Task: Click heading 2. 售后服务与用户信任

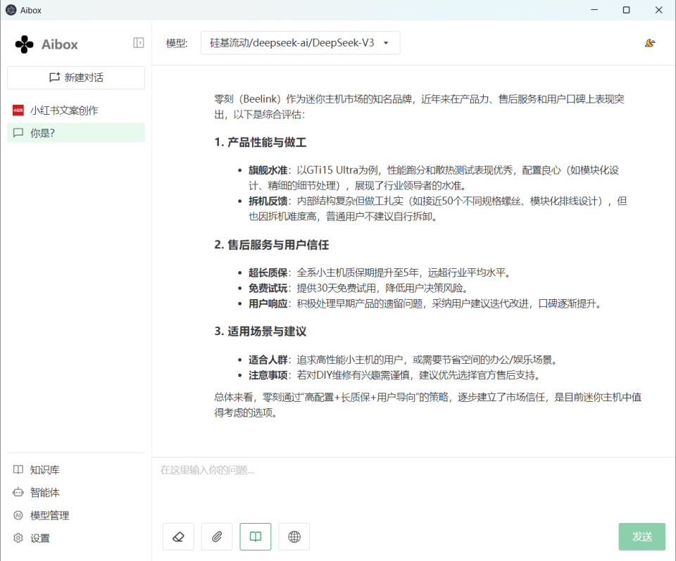Action: (x=272, y=245)
